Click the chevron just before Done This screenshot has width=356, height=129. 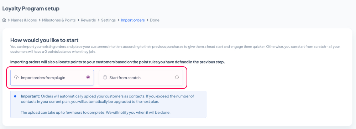coord(148,20)
